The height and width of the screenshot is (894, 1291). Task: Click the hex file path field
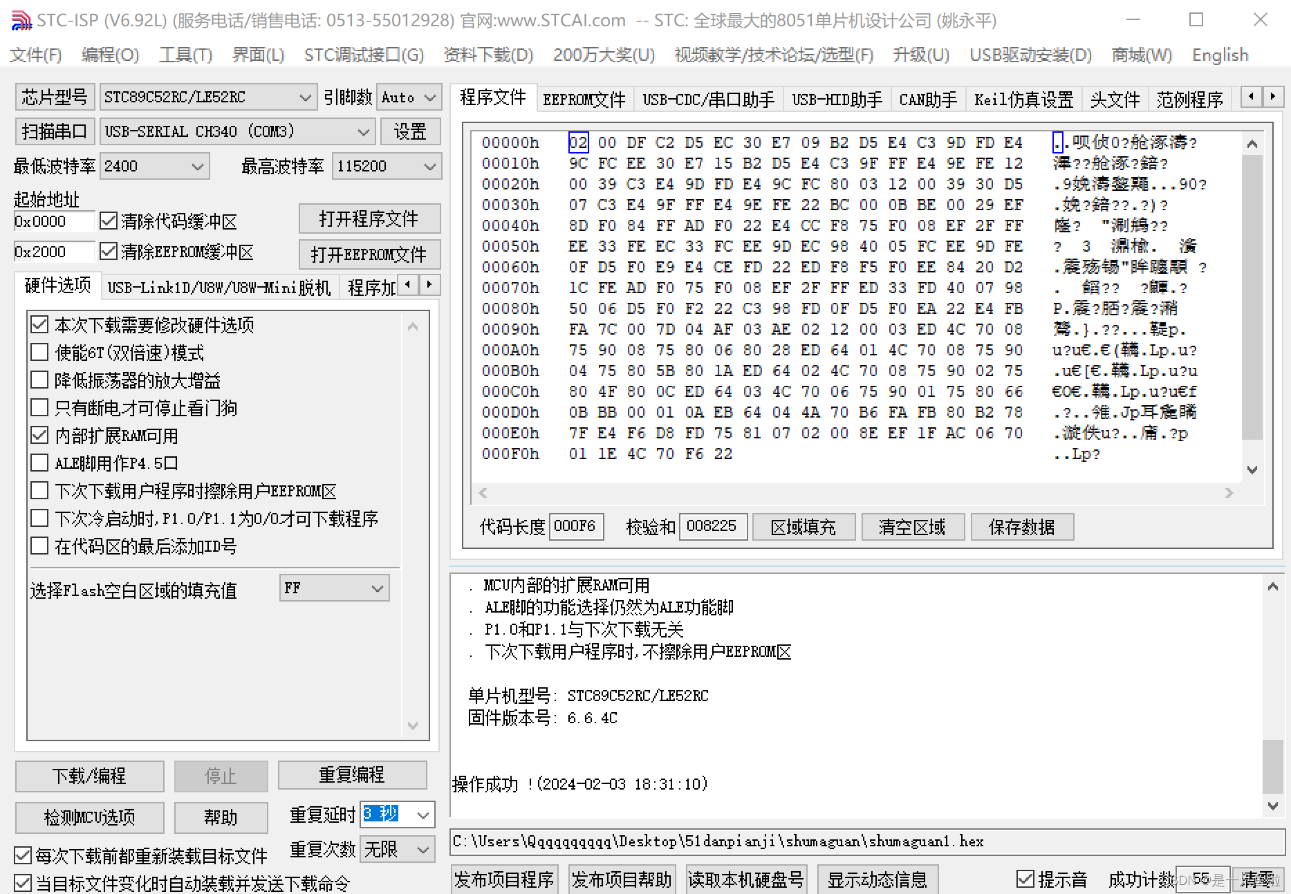(x=866, y=841)
